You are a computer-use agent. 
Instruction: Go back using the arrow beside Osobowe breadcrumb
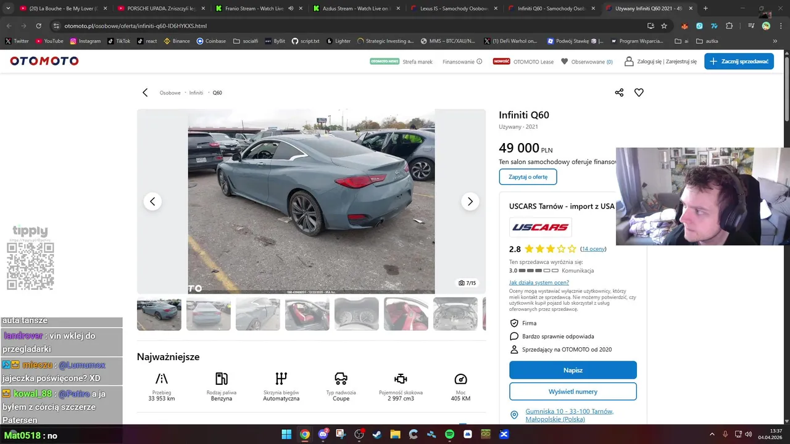coord(145,92)
